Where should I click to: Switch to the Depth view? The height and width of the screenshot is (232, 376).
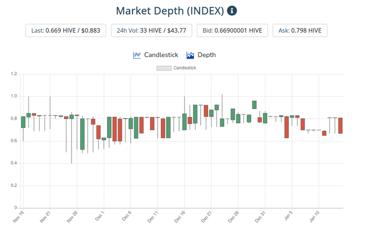[x=201, y=55]
